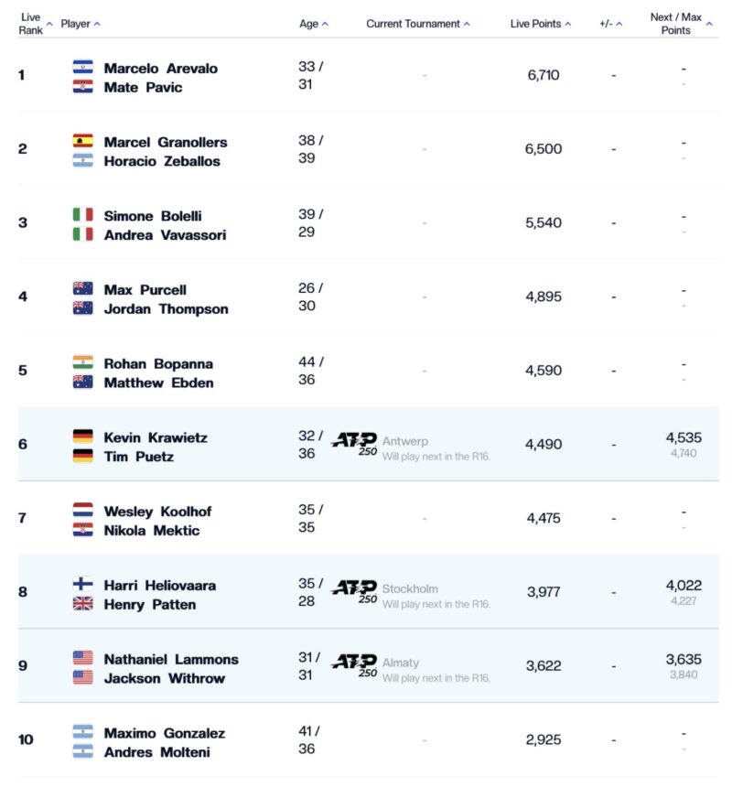Click the UK flag beside Henry Patten

(82, 603)
